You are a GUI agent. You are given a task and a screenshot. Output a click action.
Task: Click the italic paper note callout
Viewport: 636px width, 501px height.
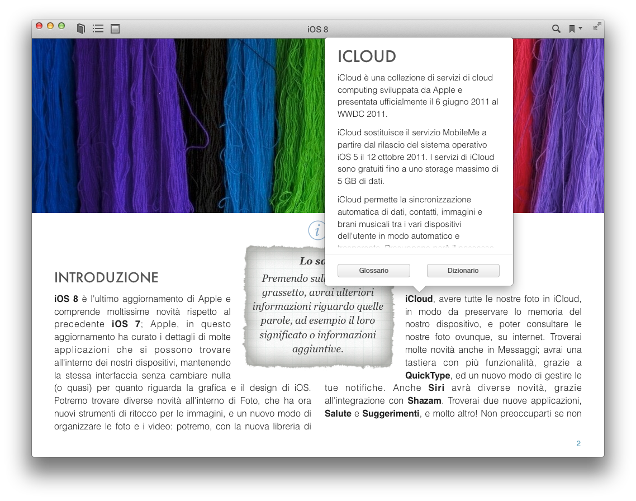click(318, 306)
